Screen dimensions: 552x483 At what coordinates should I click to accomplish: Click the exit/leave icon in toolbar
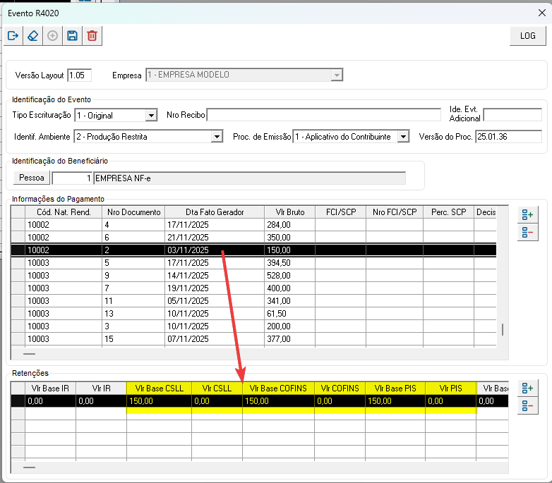point(13,36)
